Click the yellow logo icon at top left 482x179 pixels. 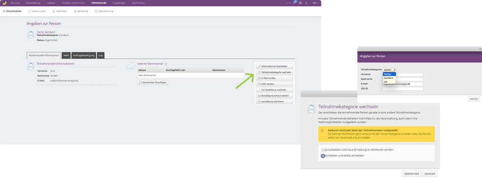pos(4,3)
